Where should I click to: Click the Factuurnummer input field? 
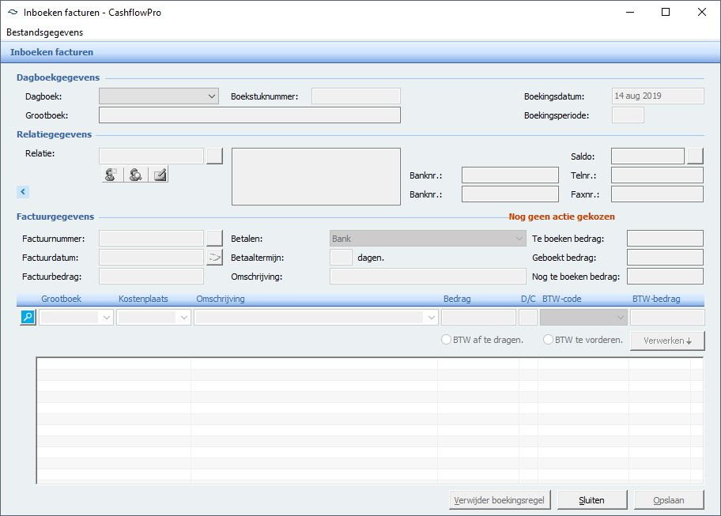[151, 238]
